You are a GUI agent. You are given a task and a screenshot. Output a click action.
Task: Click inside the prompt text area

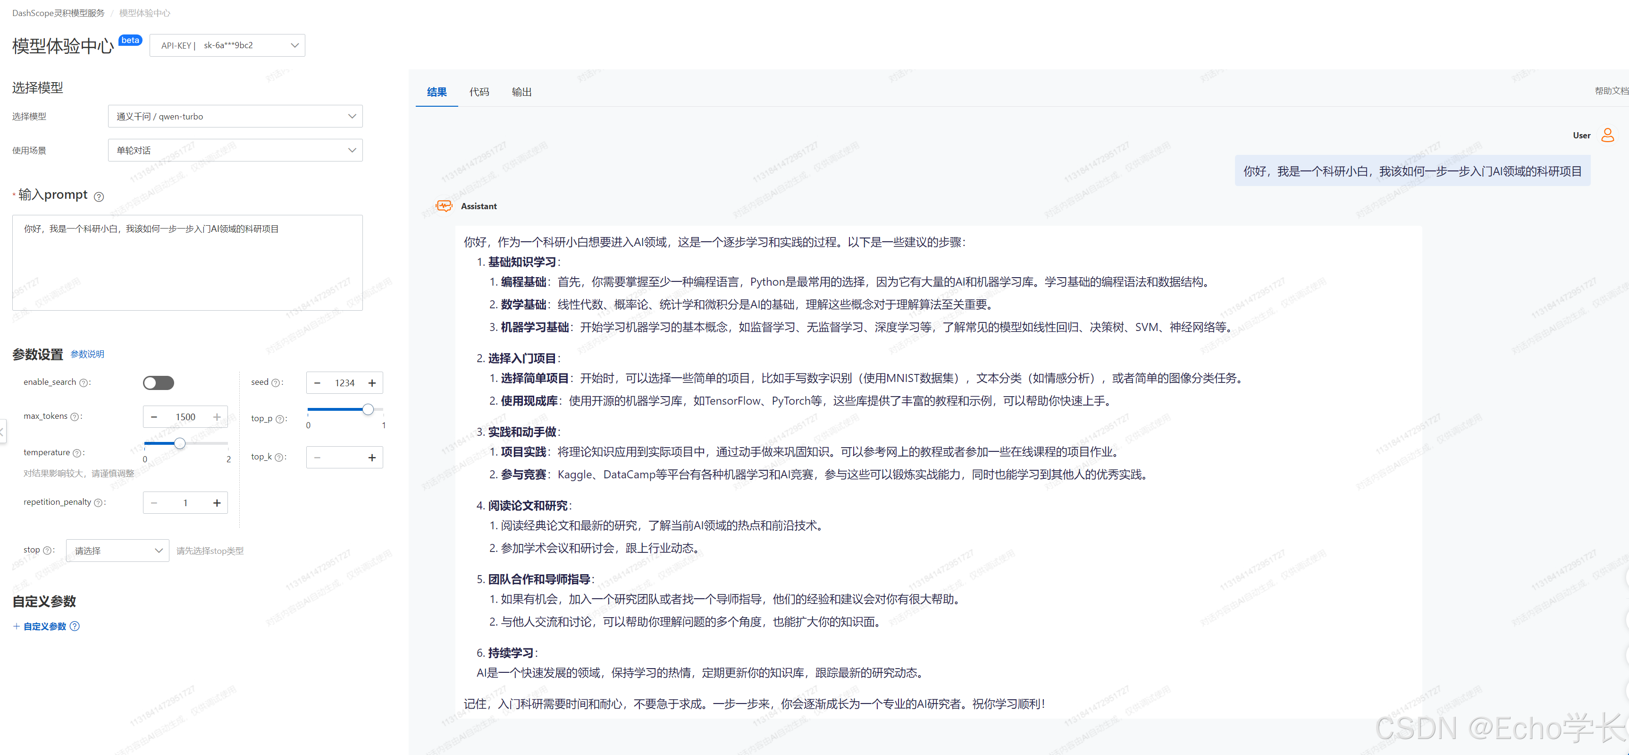(187, 263)
